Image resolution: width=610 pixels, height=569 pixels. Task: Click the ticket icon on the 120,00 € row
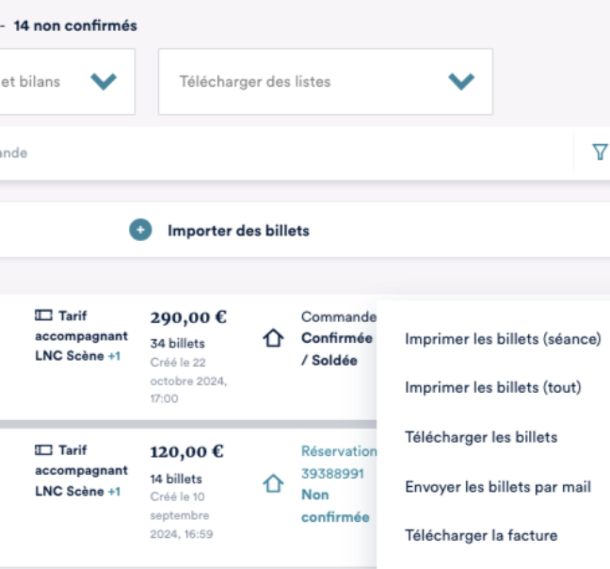(x=41, y=452)
